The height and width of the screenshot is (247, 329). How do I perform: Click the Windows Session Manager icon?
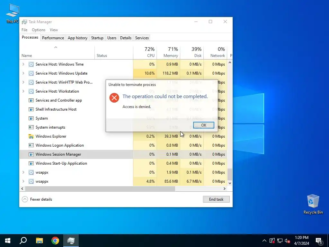pyautogui.click(x=31, y=154)
